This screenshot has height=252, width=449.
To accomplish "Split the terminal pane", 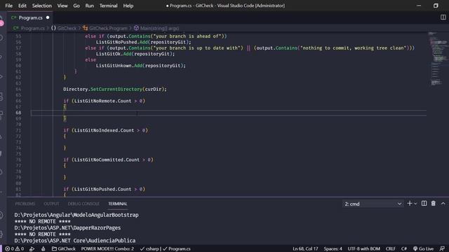I will (x=424, y=204).
